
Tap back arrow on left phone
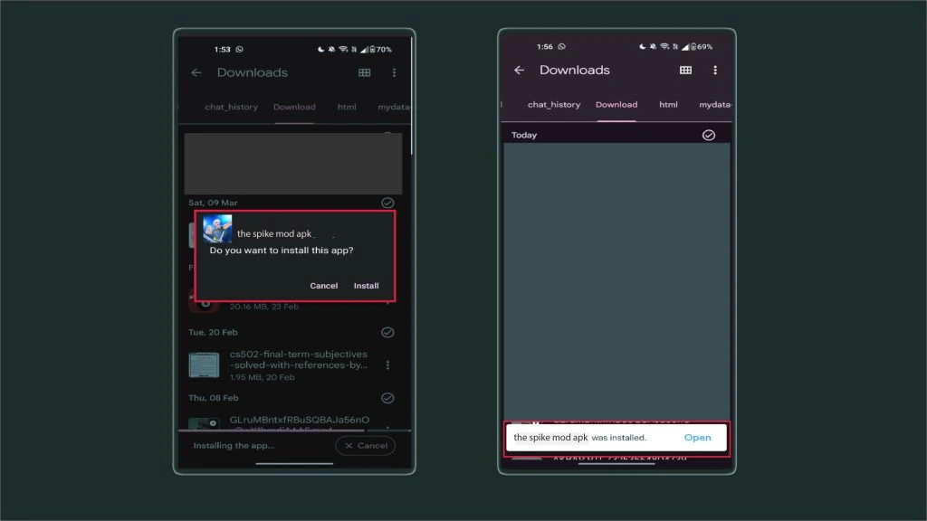coord(196,72)
